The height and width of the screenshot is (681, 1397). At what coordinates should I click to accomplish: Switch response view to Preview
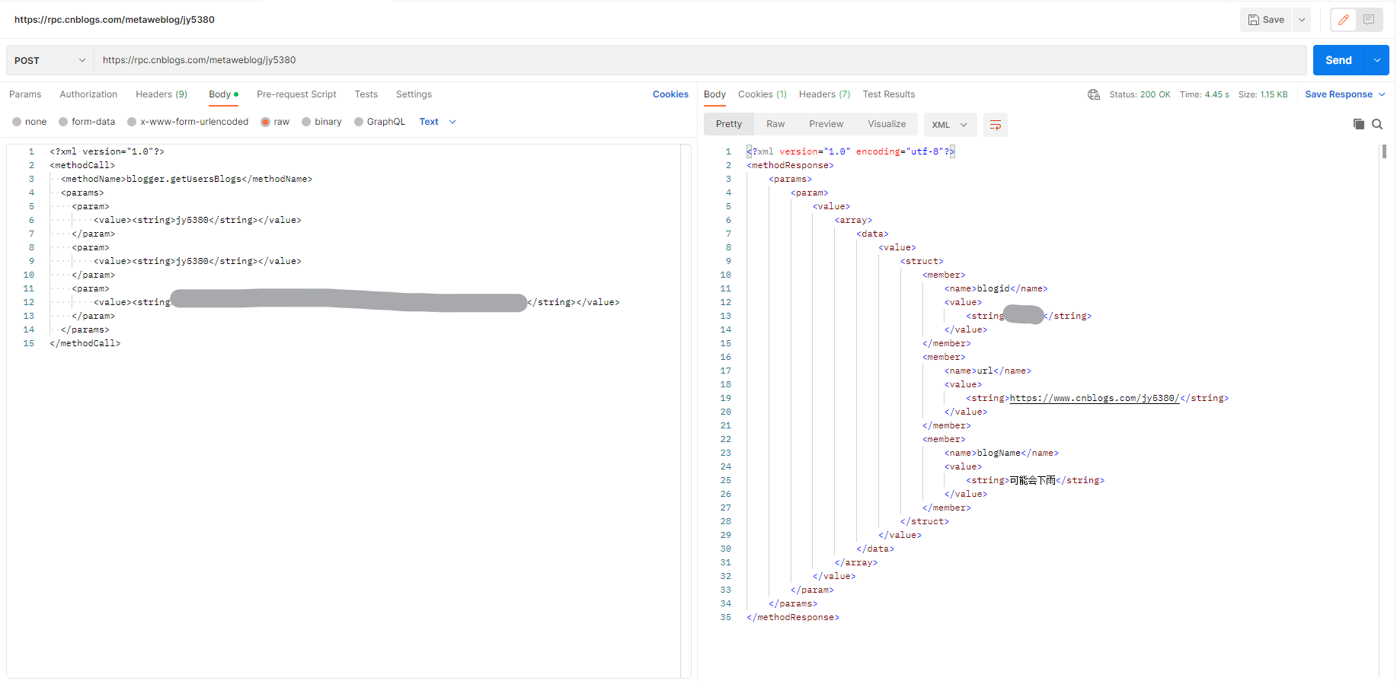click(x=826, y=124)
